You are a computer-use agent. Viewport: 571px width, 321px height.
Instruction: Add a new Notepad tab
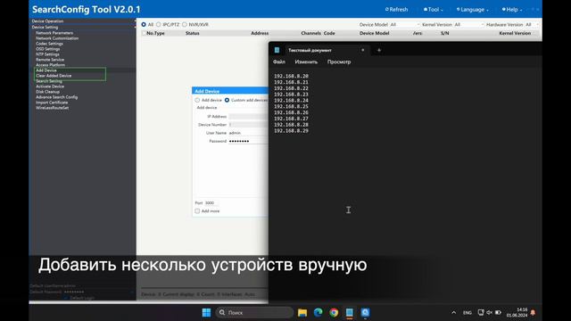click(378, 50)
